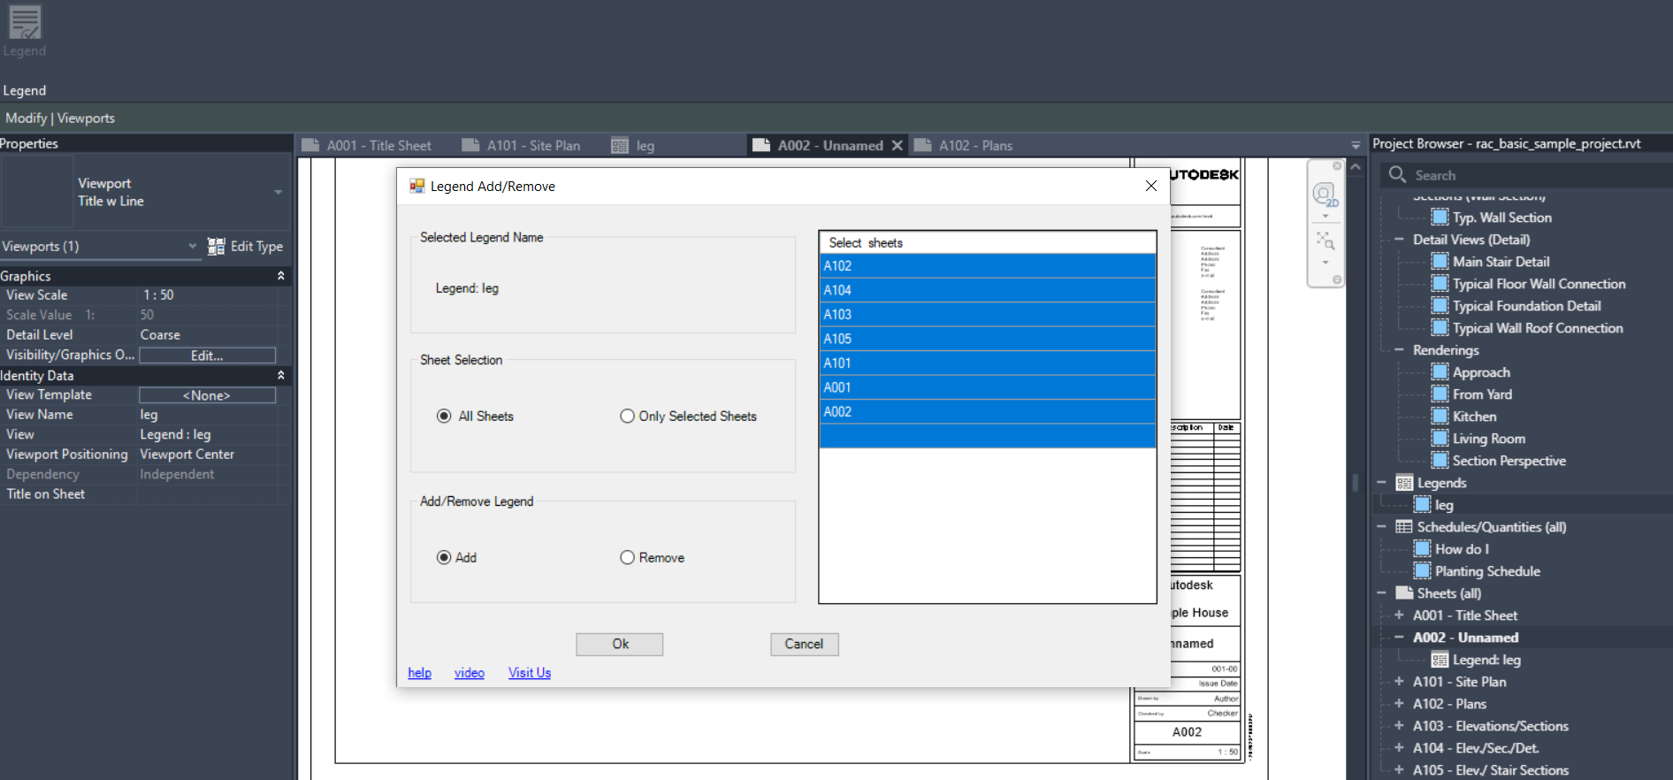1673x780 pixels.
Task: Select the Remove radio button
Action: [x=627, y=558]
